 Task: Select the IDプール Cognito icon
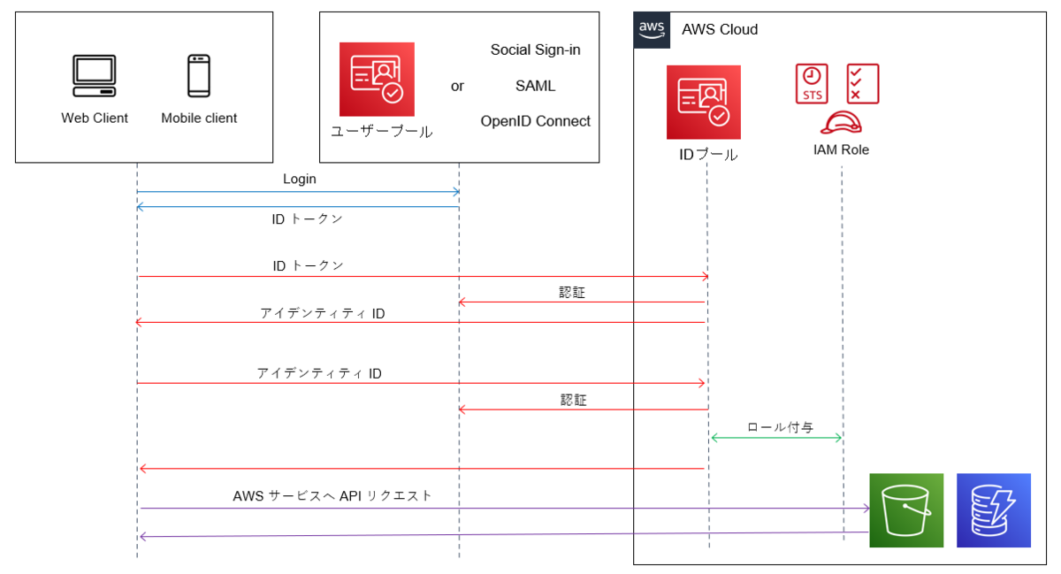pos(704,103)
